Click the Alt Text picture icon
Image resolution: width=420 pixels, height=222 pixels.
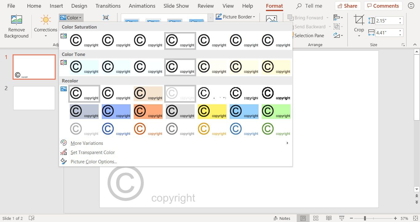(x=271, y=18)
